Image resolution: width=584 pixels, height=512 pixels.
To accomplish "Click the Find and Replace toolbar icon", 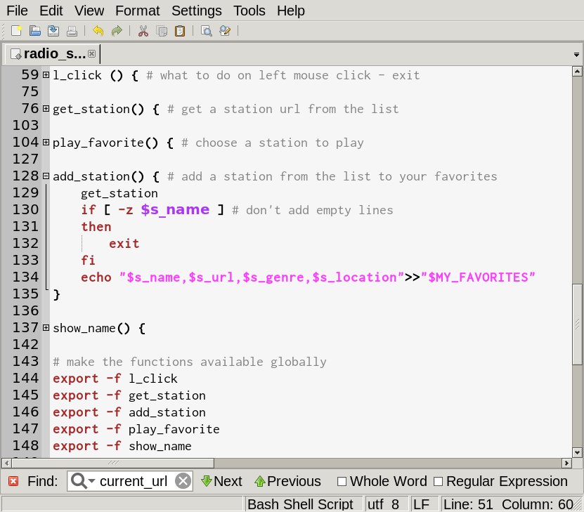I will click(225, 31).
